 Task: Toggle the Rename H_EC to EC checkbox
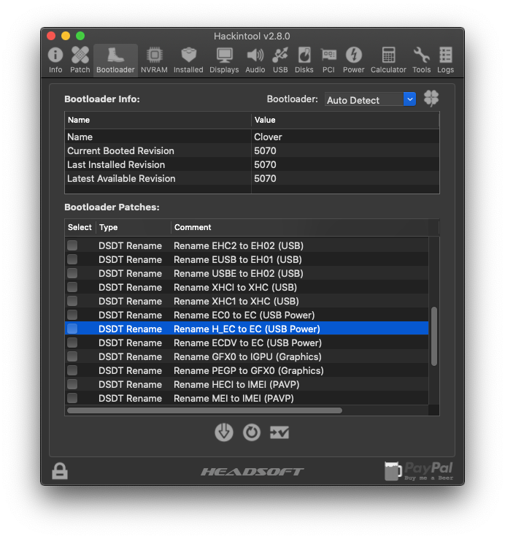72,329
